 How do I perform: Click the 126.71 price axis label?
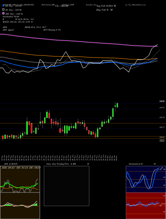[162, 127]
